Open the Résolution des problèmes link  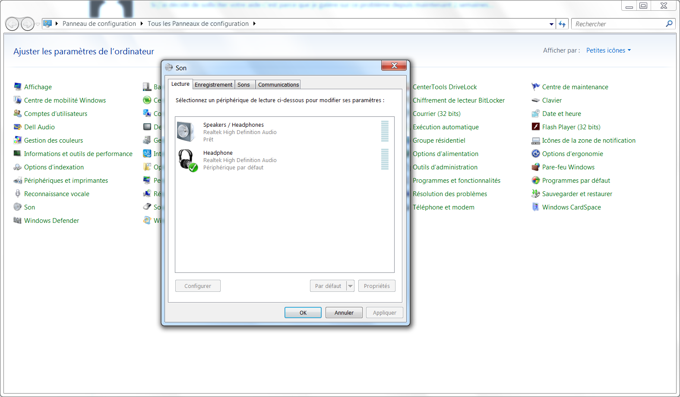[450, 194]
